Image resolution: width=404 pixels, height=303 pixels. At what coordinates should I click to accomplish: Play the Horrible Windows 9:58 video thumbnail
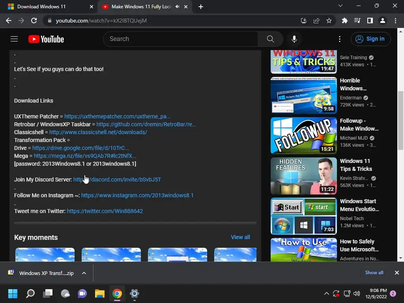coord(303,95)
